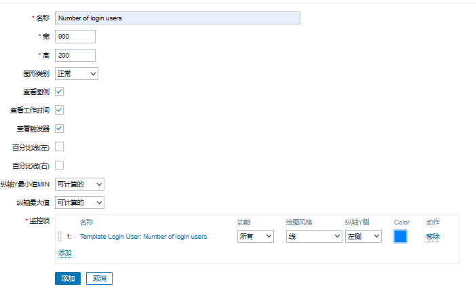Viewport: 476px width, 293px height.
Task: Open the 绘图风格 dropdown showing 线
Action: tap(314, 236)
